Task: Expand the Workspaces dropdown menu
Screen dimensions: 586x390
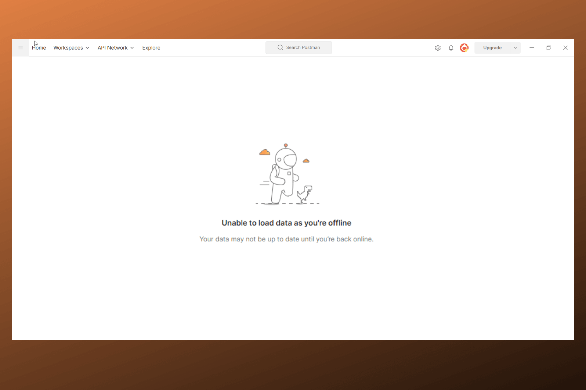Action: tap(71, 48)
